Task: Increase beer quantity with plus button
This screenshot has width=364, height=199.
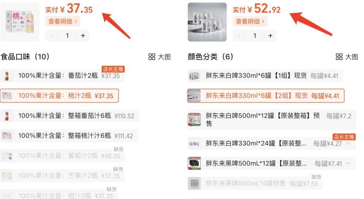Action: 270,35
